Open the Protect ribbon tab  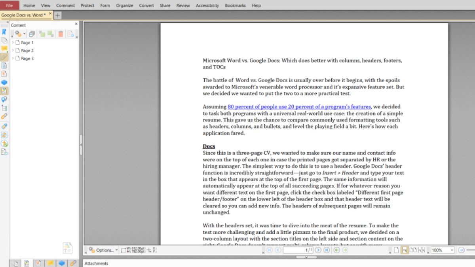point(87,6)
